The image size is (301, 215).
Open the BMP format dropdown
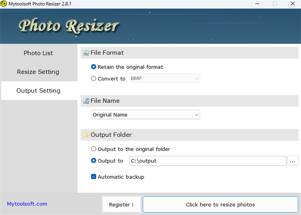point(165,78)
